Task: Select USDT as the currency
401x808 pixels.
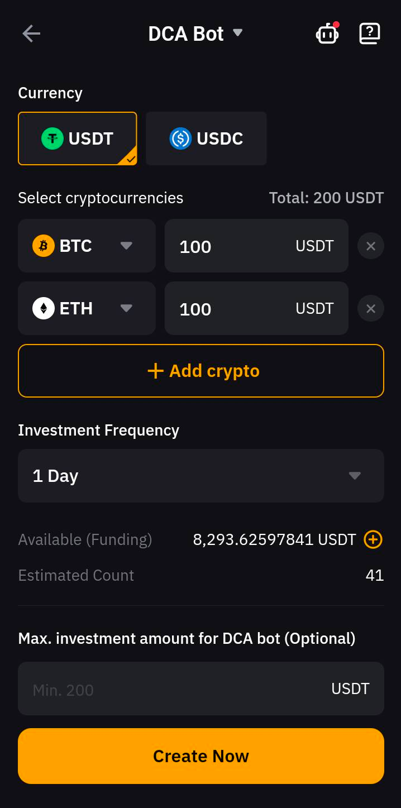Action: tap(78, 138)
